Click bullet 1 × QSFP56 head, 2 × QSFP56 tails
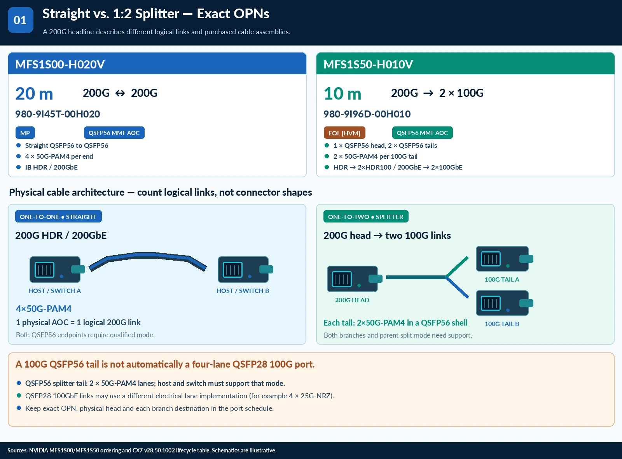This screenshot has width=622, height=459. pyautogui.click(x=381, y=145)
